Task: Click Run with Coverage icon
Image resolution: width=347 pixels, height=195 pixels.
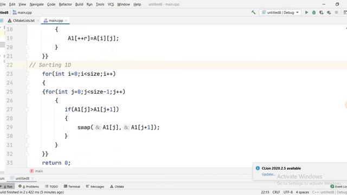Action: pos(322,12)
